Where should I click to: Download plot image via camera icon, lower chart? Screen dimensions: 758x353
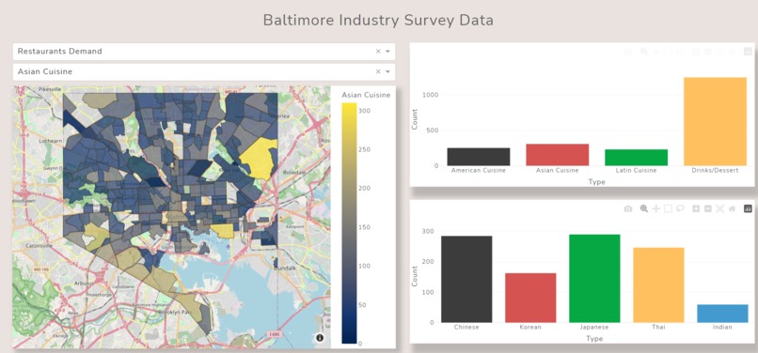[x=628, y=208]
